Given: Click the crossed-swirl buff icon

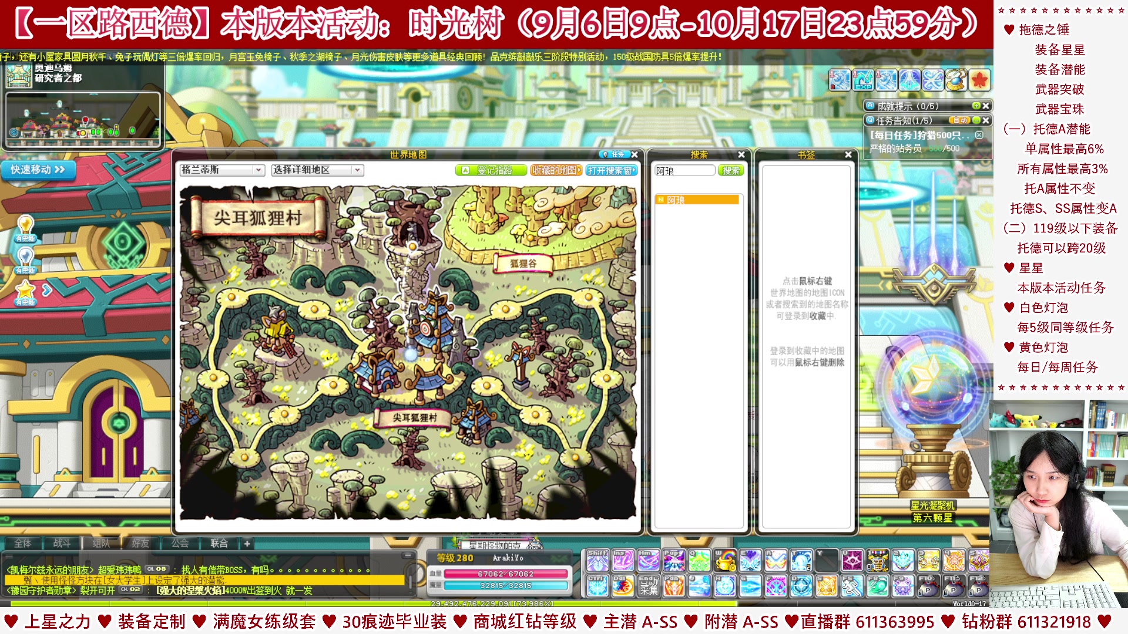Looking at the screenshot, I should point(933,80).
